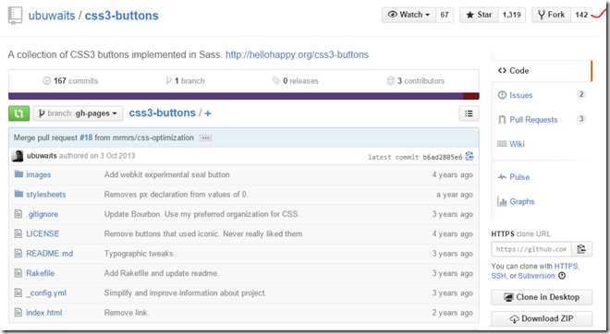The width and height of the screenshot is (610, 334).
Task: Click the file list view toggle icon
Action: [469, 113]
